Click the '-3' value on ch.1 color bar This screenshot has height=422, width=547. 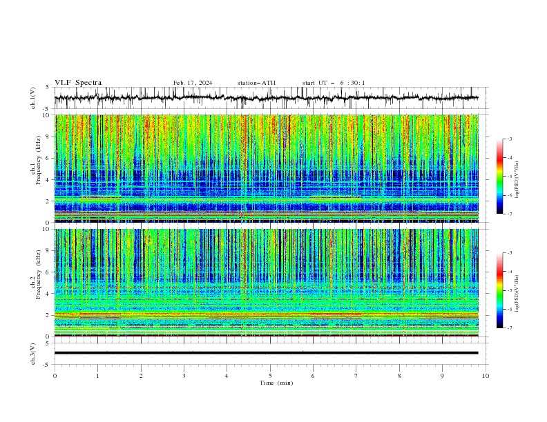coord(510,139)
